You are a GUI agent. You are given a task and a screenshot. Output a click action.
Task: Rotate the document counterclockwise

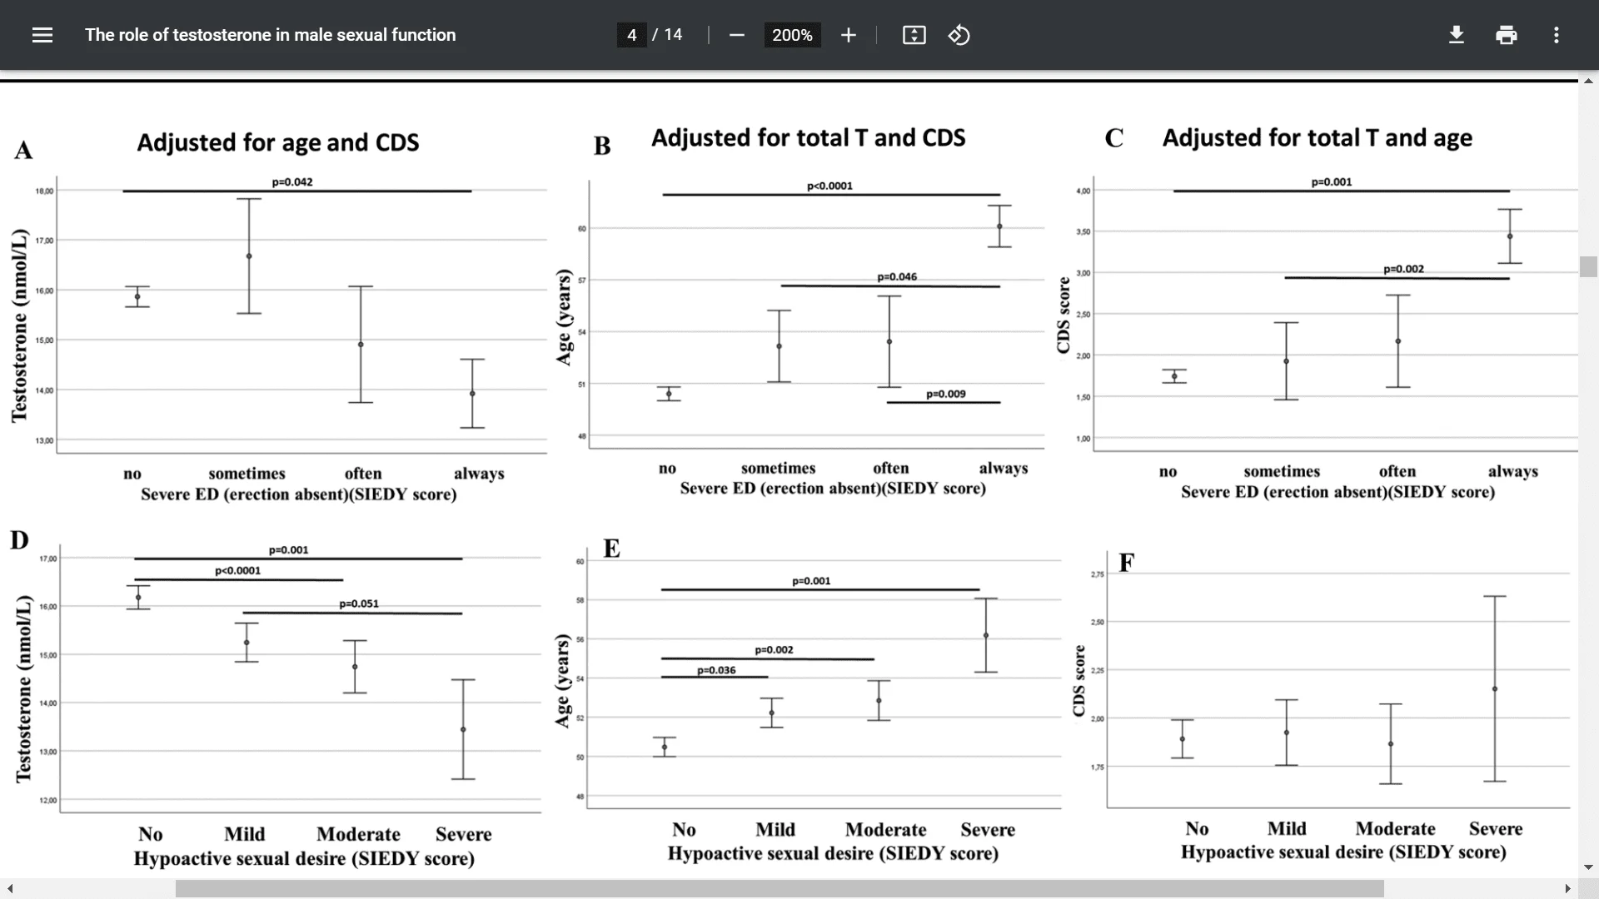tap(959, 35)
